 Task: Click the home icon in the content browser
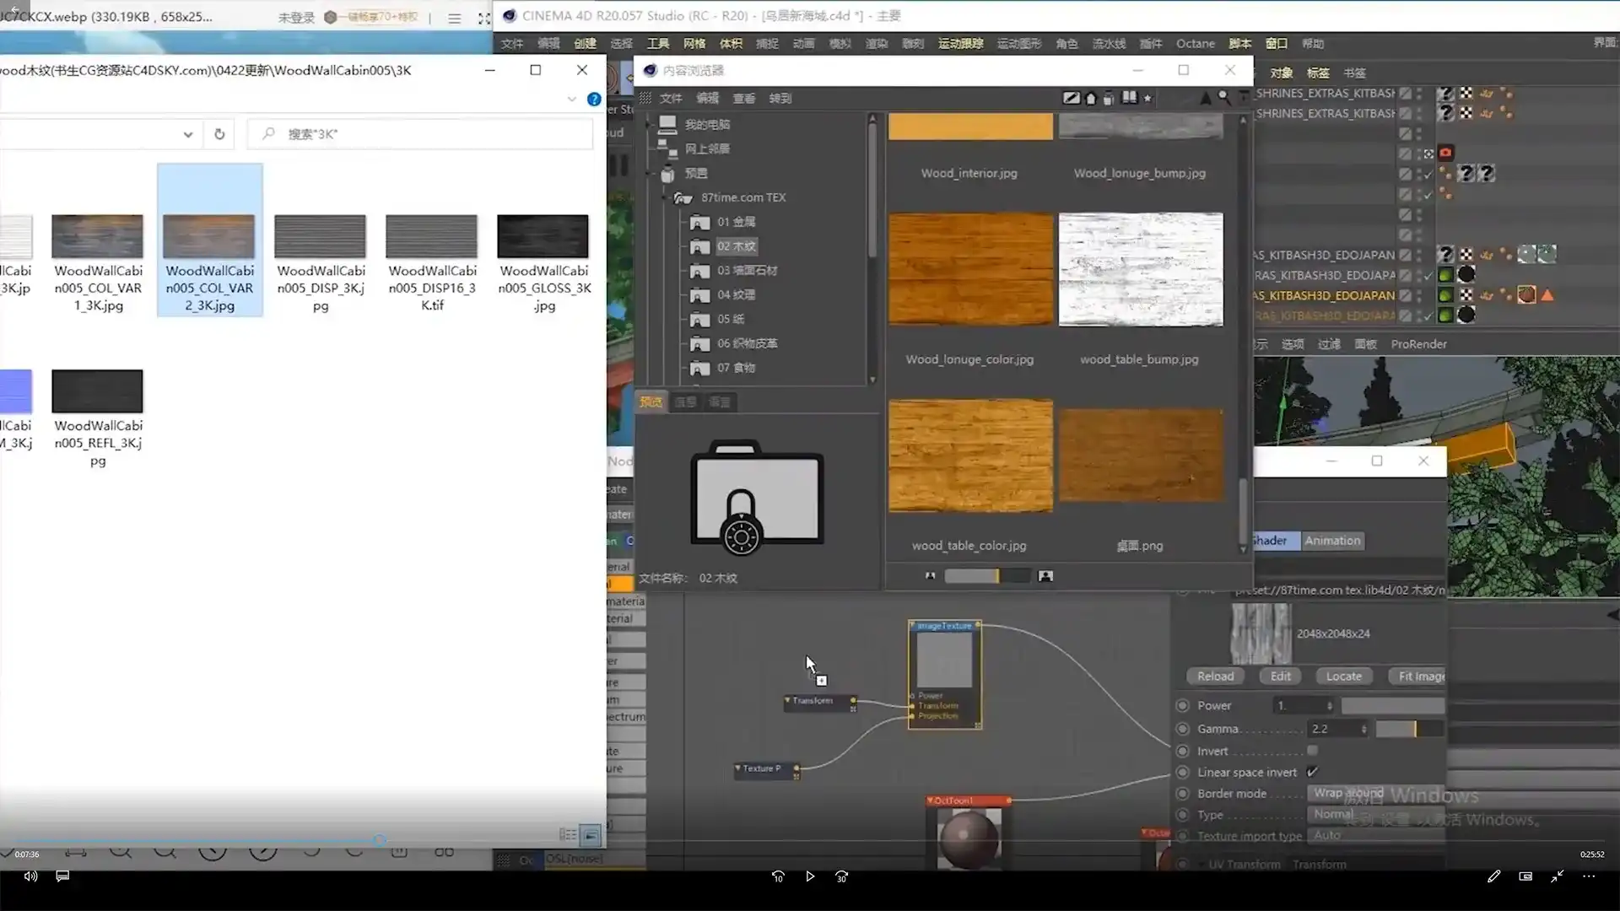(1090, 99)
